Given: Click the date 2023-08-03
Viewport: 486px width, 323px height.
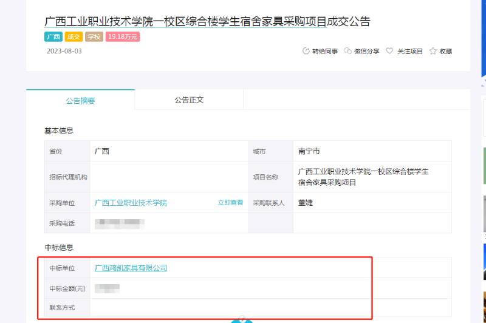Looking at the screenshot, I should coord(64,51).
